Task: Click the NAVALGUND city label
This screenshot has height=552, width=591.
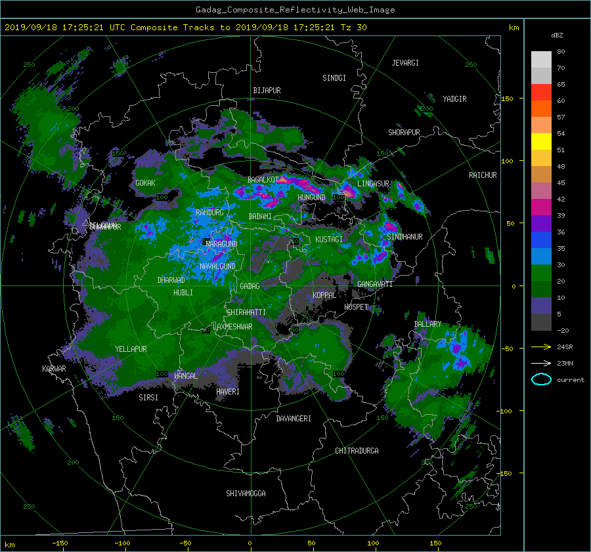Action: pos(217,266)
